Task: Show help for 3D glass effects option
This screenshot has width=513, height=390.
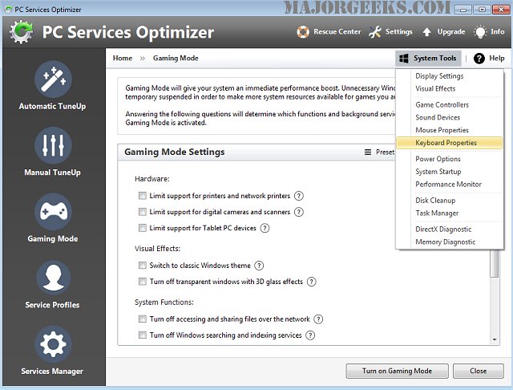Action: [312, 282]
